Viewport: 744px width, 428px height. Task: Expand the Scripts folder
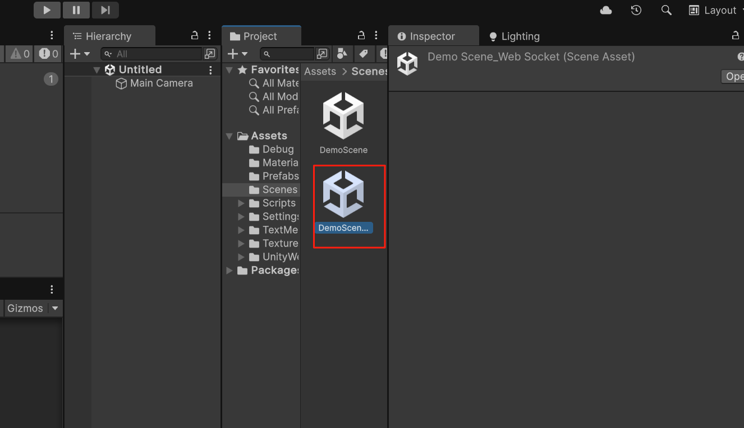pyautogui.click(x=241, y=203)
